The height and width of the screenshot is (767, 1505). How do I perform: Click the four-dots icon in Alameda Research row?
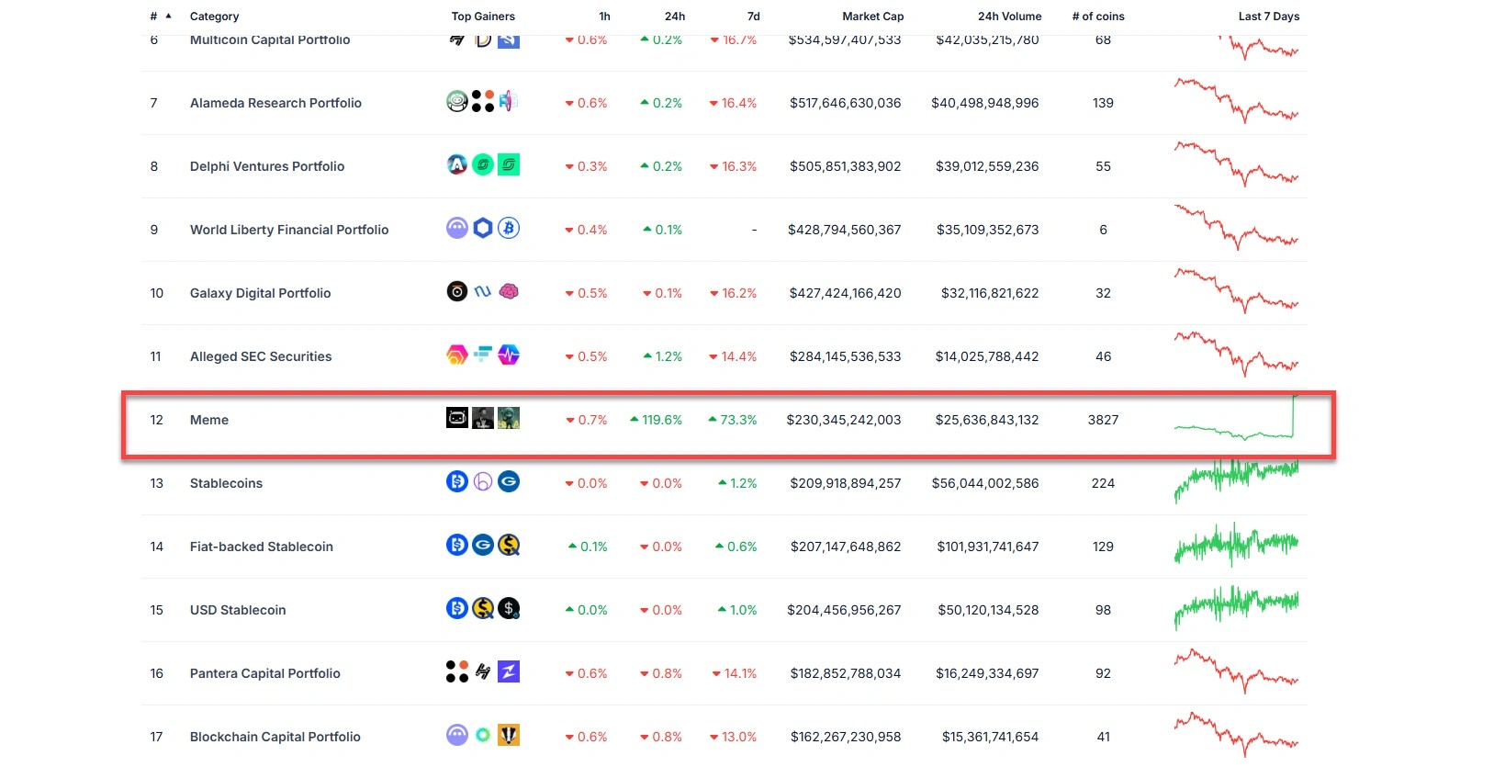[x=483, y=102]
